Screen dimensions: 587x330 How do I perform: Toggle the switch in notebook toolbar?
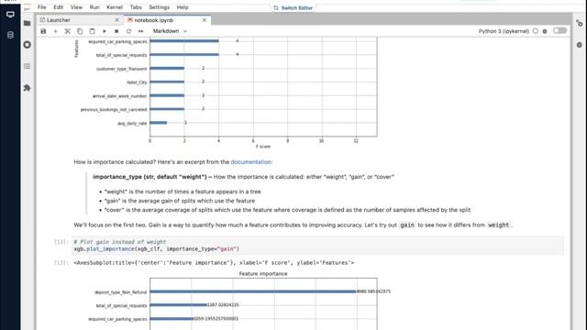tap(559, 31)
